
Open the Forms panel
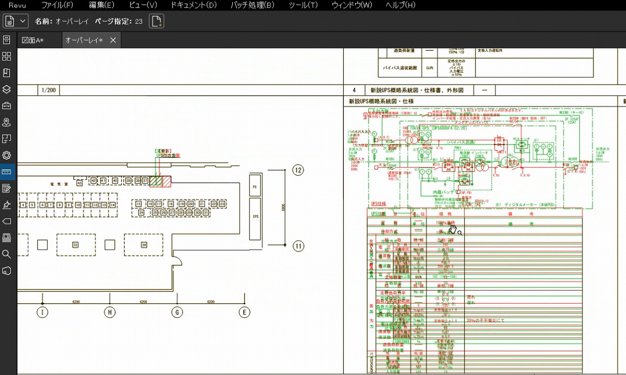tap(7, 188)
